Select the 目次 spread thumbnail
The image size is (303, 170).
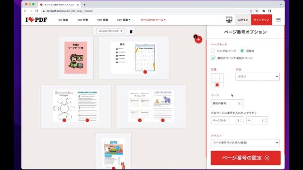(134, 58)
